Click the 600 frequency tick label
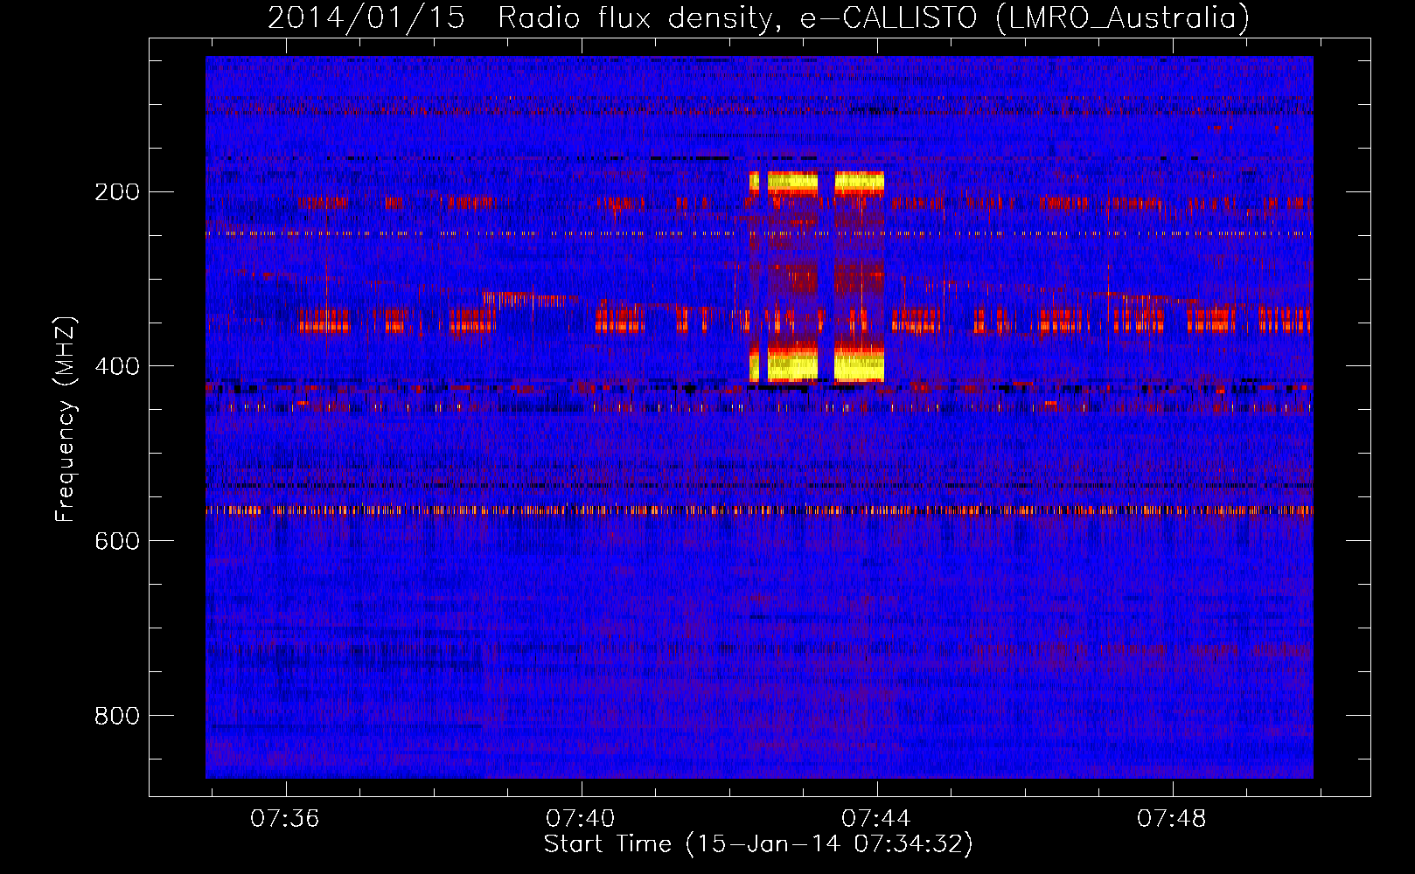This screenshot has height=874, width=1415. 117,541
